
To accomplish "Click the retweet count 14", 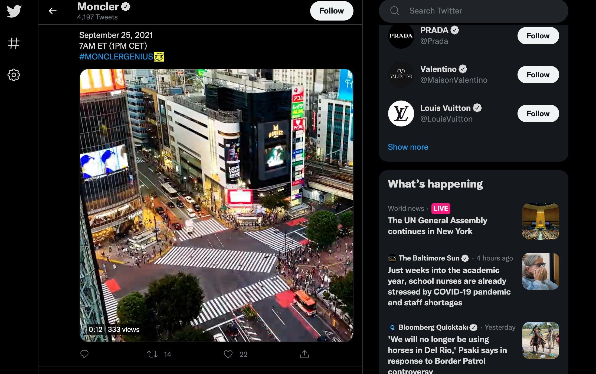I will [168, 354].
